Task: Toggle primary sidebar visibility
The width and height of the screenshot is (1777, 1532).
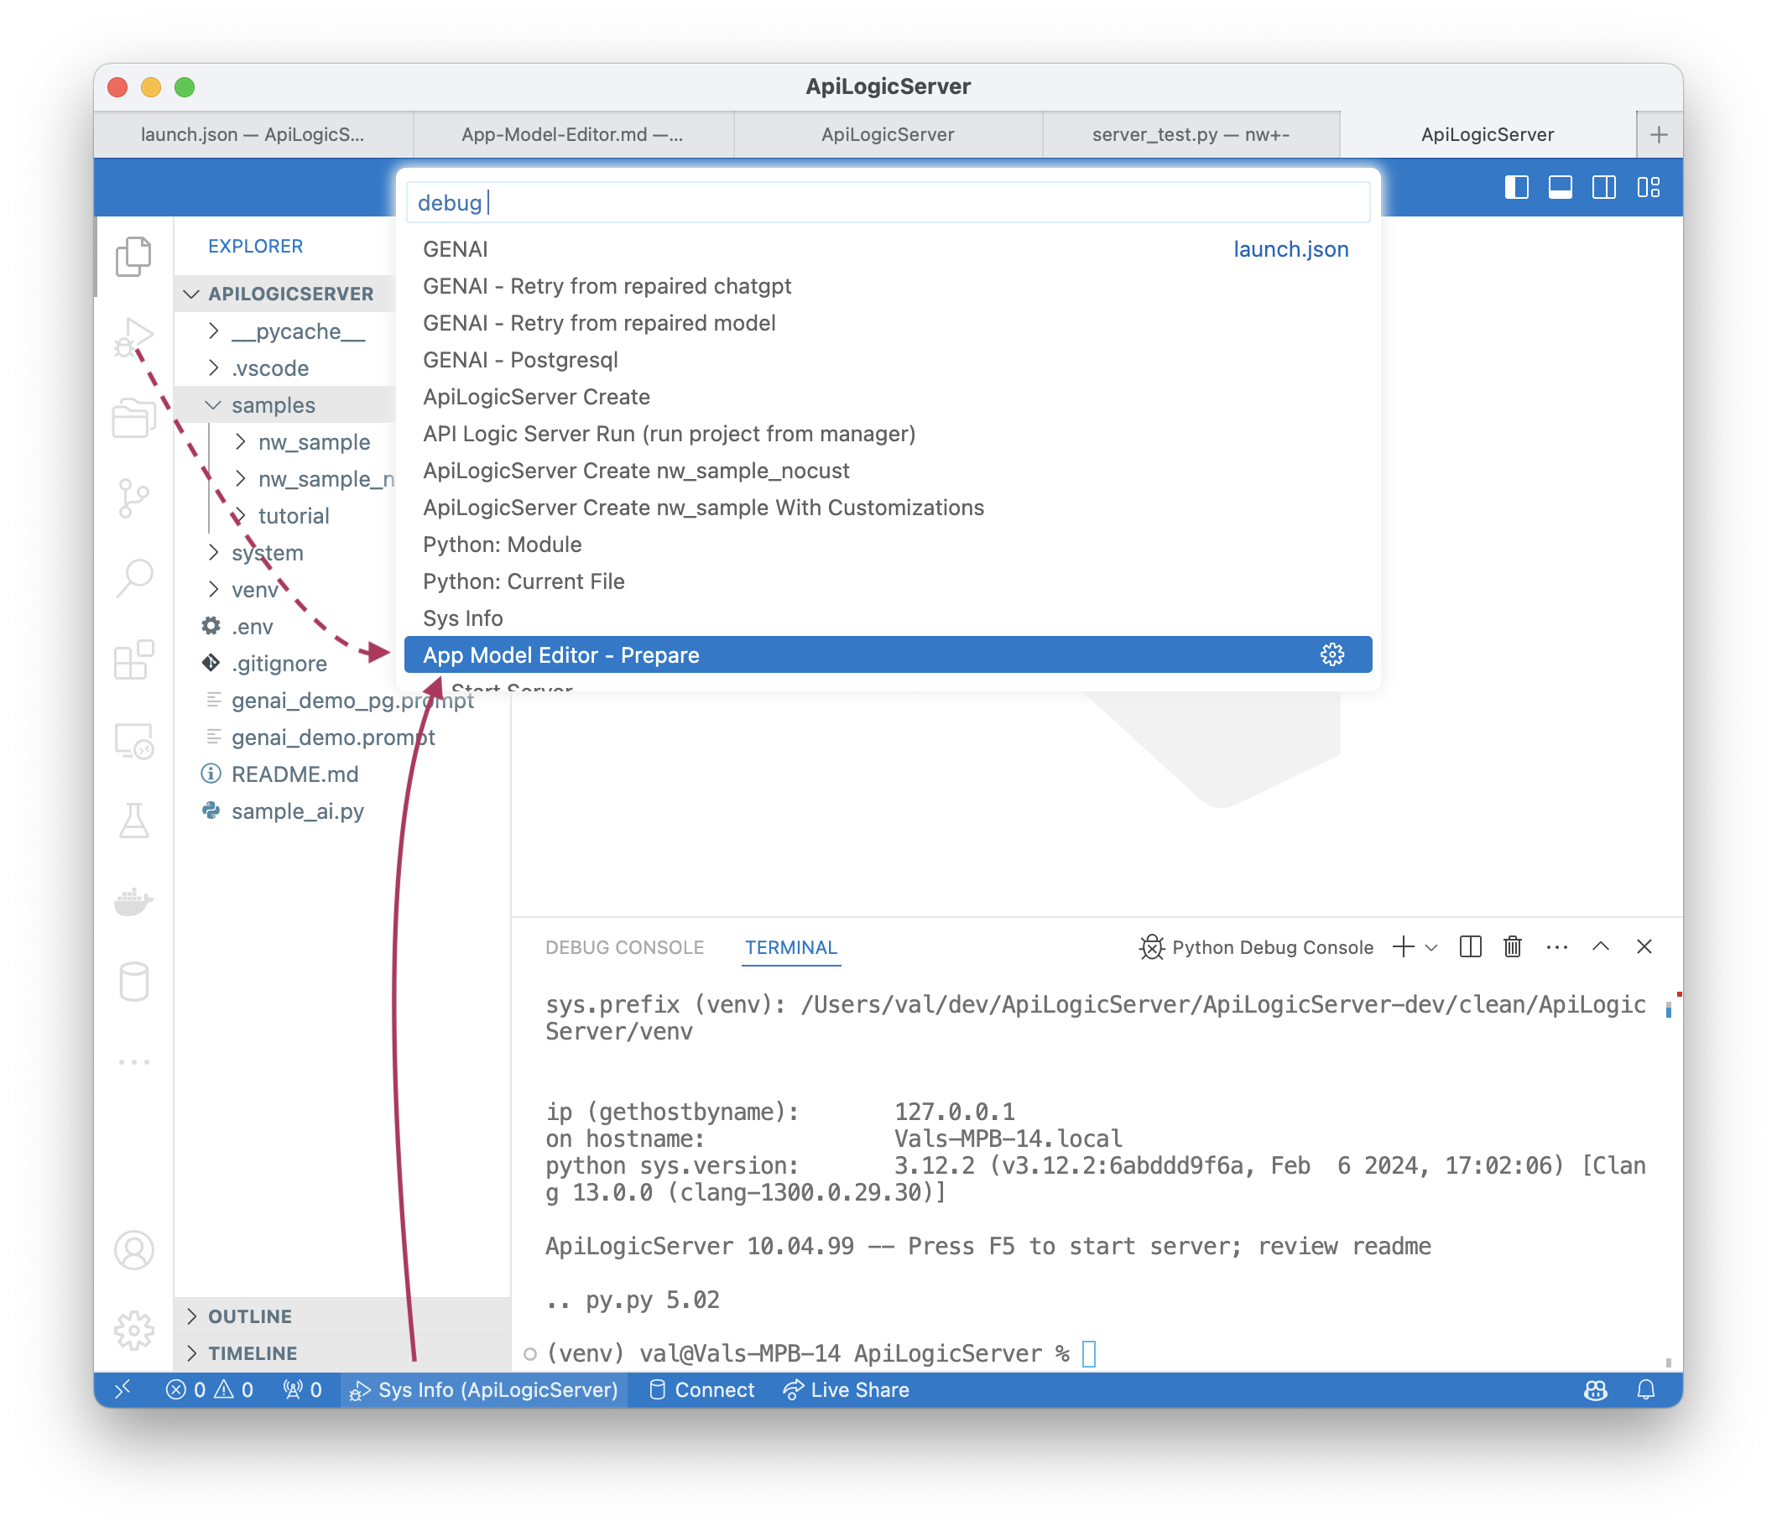Action: (1516, 187)
